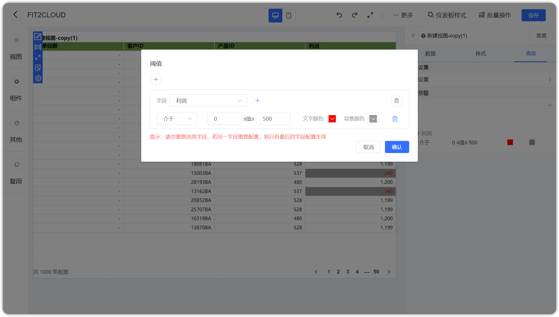Click red text color swatch in side panel
The height and width of the screenshot is (317, 559).
[x=510, y=142]
